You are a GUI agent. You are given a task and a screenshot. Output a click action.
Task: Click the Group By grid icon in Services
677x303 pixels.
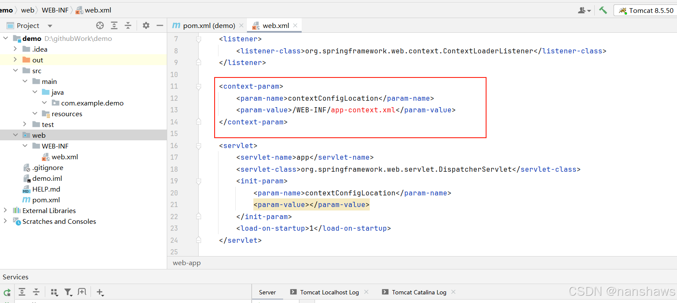click(x=54, y=292)
